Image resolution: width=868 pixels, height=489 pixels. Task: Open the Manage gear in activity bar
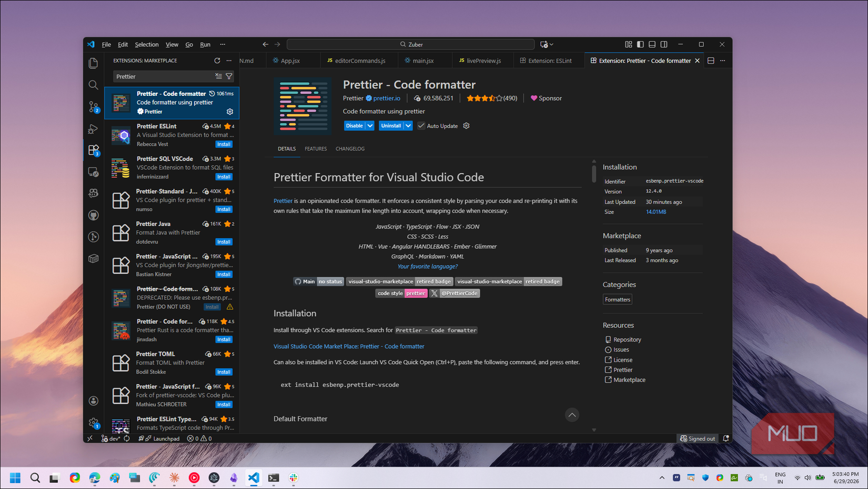tap(94, 423)
